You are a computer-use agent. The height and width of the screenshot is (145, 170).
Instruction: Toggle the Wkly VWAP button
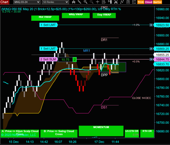(76, 16)
